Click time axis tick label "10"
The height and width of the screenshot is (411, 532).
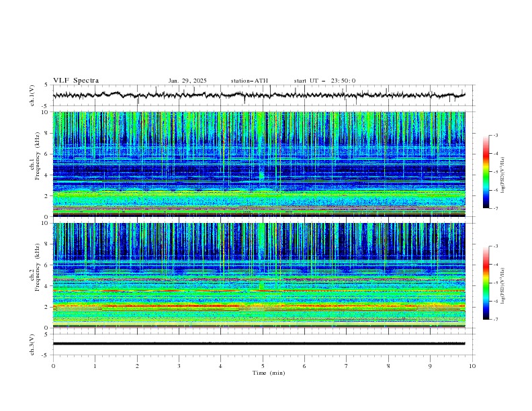(472, 366)
